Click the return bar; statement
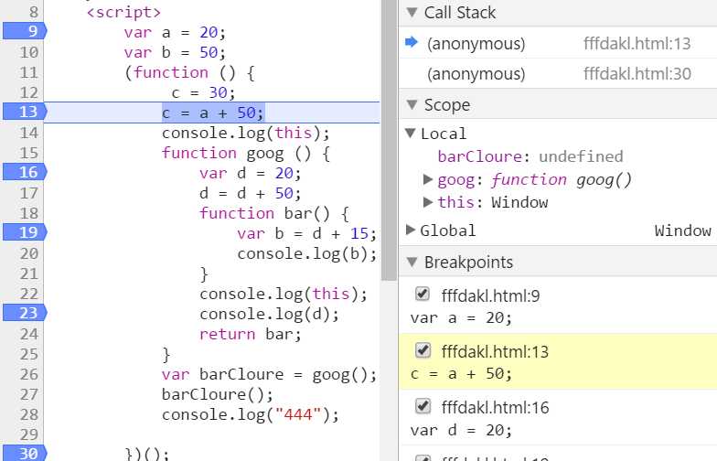The width and height of the screenshot is (717, 461). click(251, 335)
